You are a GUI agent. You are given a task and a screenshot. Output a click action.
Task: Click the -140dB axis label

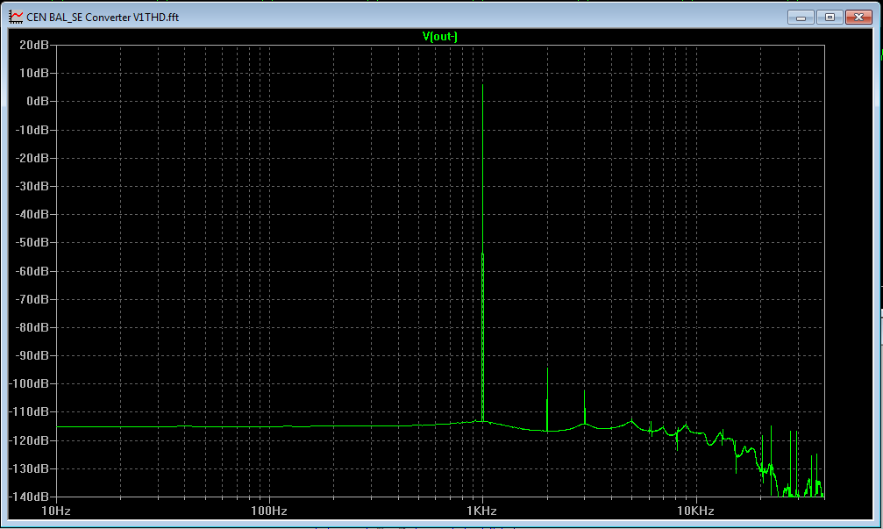pyautogui.click(x=30, y=497)
